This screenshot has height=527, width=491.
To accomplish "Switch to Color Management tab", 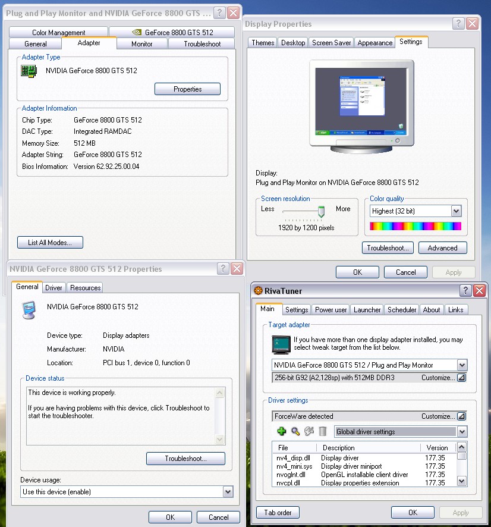I will pyautogui.click(x=58, y=32).
